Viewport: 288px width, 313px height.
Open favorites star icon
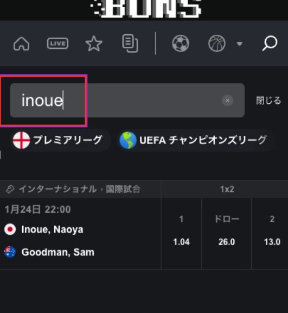pyautogui.click(x=94, y=43)
